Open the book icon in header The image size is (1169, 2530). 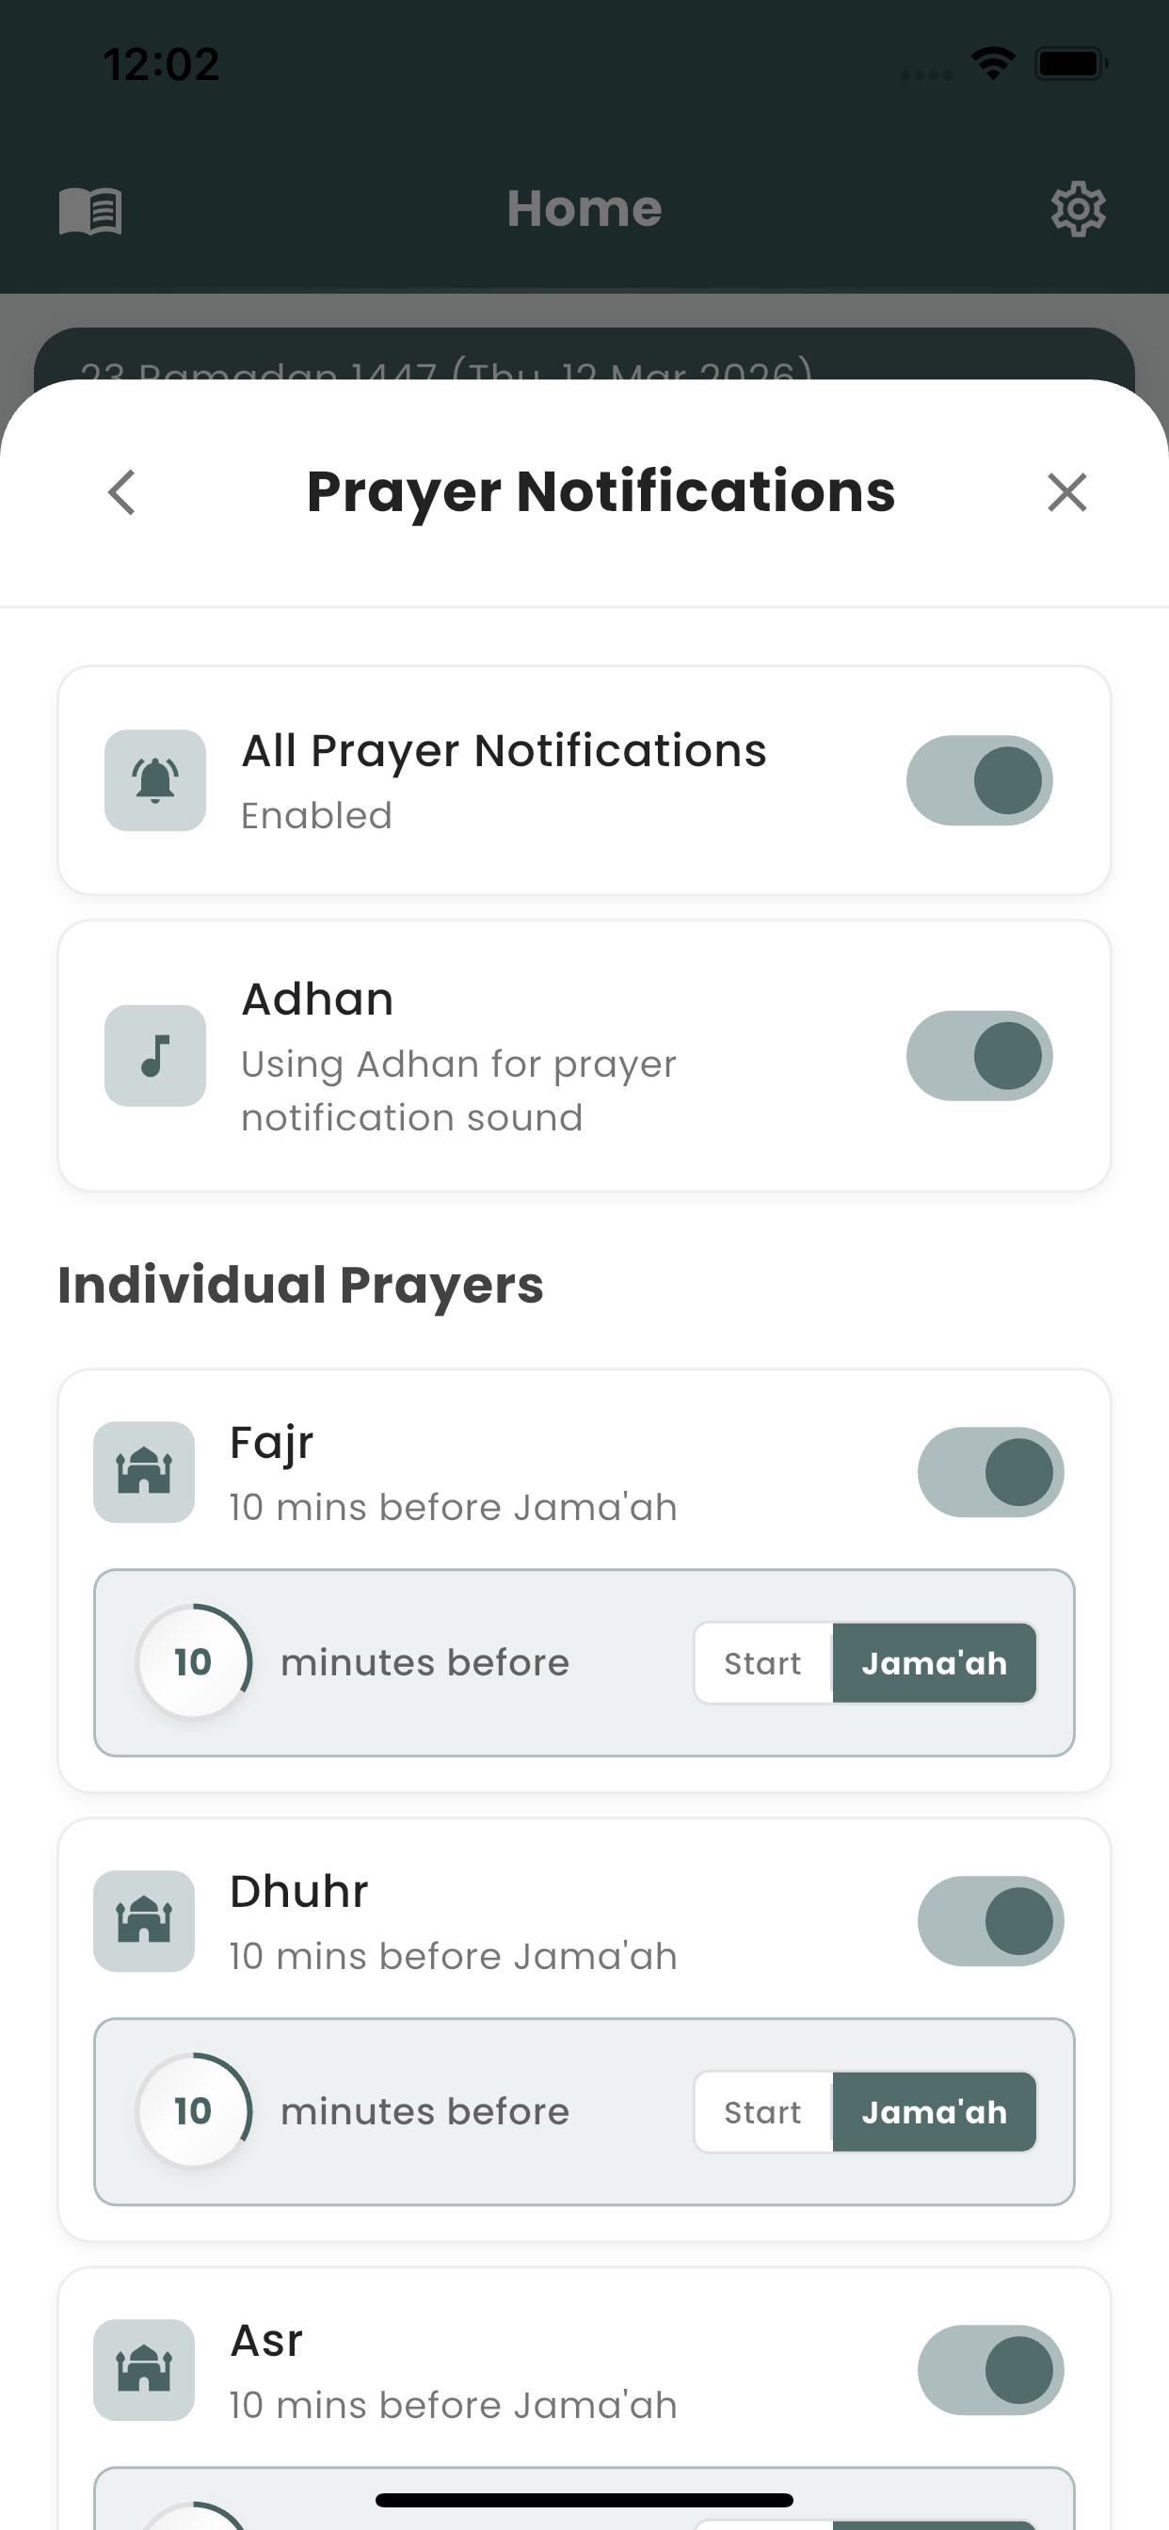pos(90,210)
